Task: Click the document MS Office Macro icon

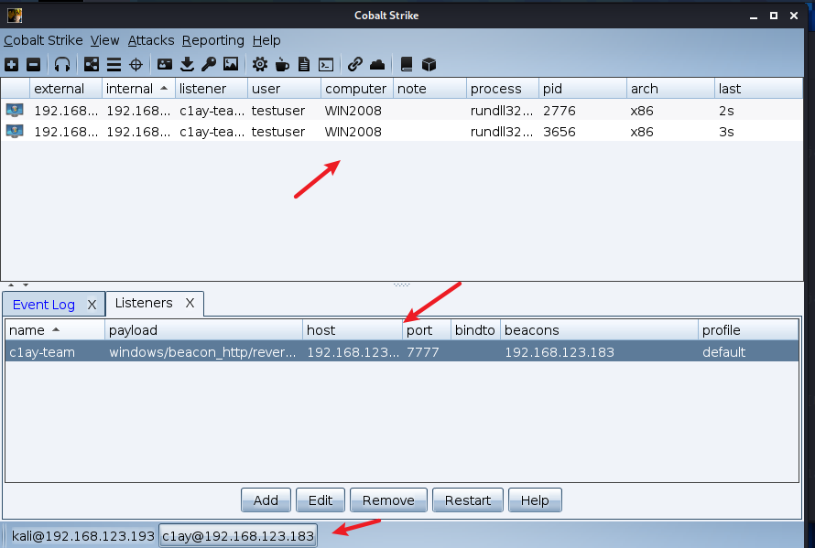Action: pyautogui.click(x=304, y=64)
